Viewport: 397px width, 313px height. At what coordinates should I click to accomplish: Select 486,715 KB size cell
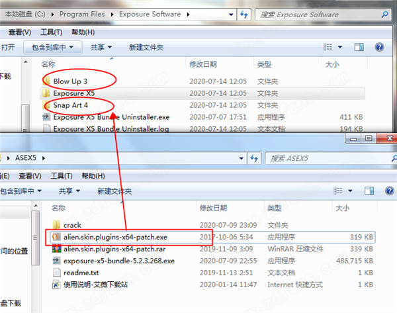point(355,261)
